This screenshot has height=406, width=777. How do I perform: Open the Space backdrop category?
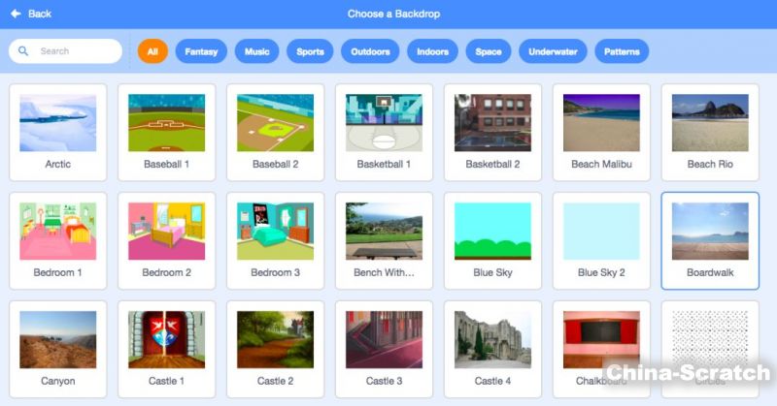[x=488, y=51]
